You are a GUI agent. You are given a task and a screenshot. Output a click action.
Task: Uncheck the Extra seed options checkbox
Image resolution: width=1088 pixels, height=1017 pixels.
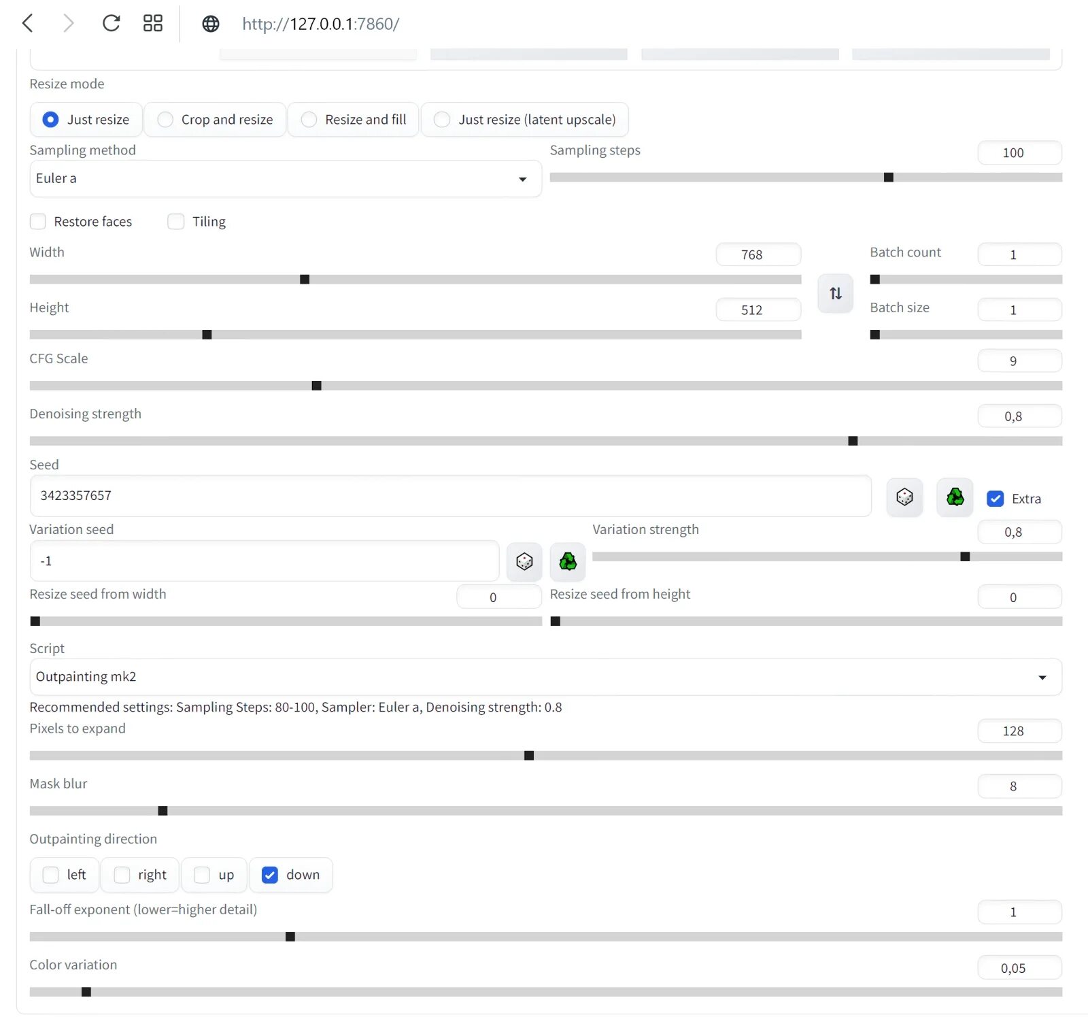[x=995, y=499]
